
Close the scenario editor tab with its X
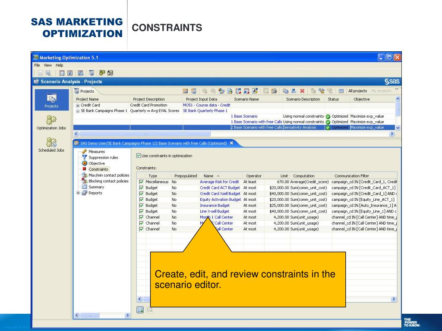[231, 143]
